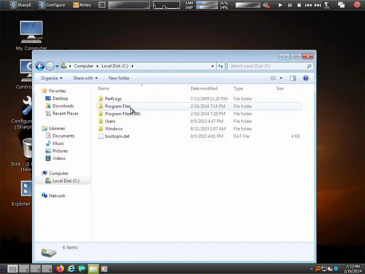Image resolution: width=365 pixels, height=274 pixels.
Task: Click the drive icon in address bar
Action: 64,66
